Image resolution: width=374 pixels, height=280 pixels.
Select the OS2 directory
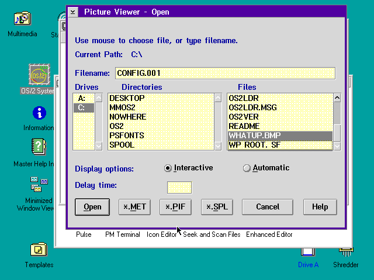click(161, 126)
